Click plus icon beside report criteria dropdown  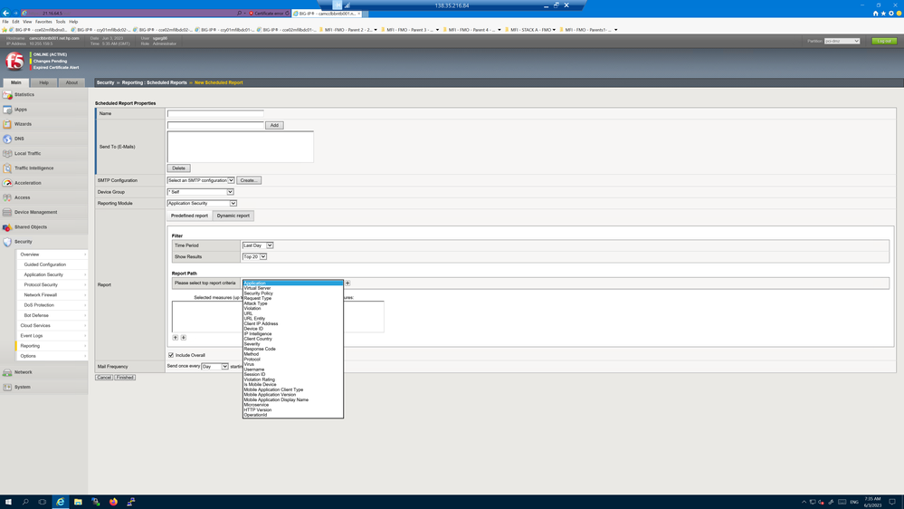coord(347,283)
